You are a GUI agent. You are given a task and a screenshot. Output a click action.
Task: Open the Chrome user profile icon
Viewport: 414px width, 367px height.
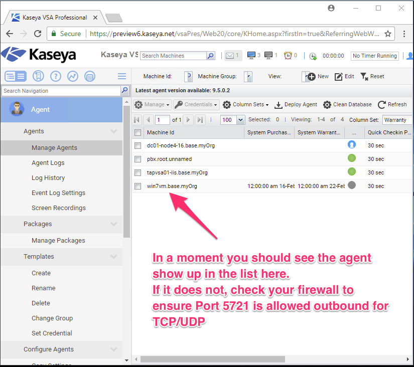tap(331, 8)
